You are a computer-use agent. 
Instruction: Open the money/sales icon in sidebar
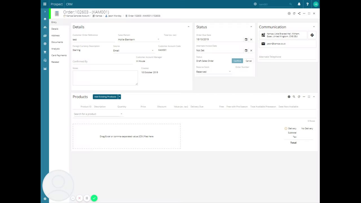[45, 36]
